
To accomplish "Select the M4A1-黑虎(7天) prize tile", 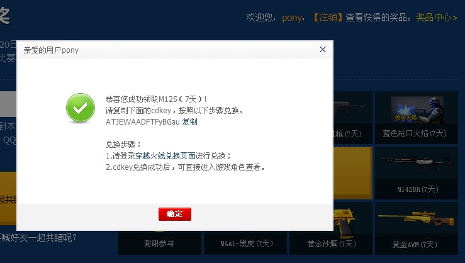I will [x=245, y=242].
